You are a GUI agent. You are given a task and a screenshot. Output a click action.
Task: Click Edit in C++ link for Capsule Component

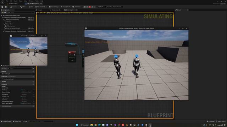[31, 18]
